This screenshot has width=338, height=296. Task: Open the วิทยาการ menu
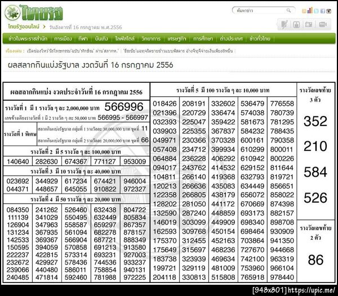(x=151, y=39)
